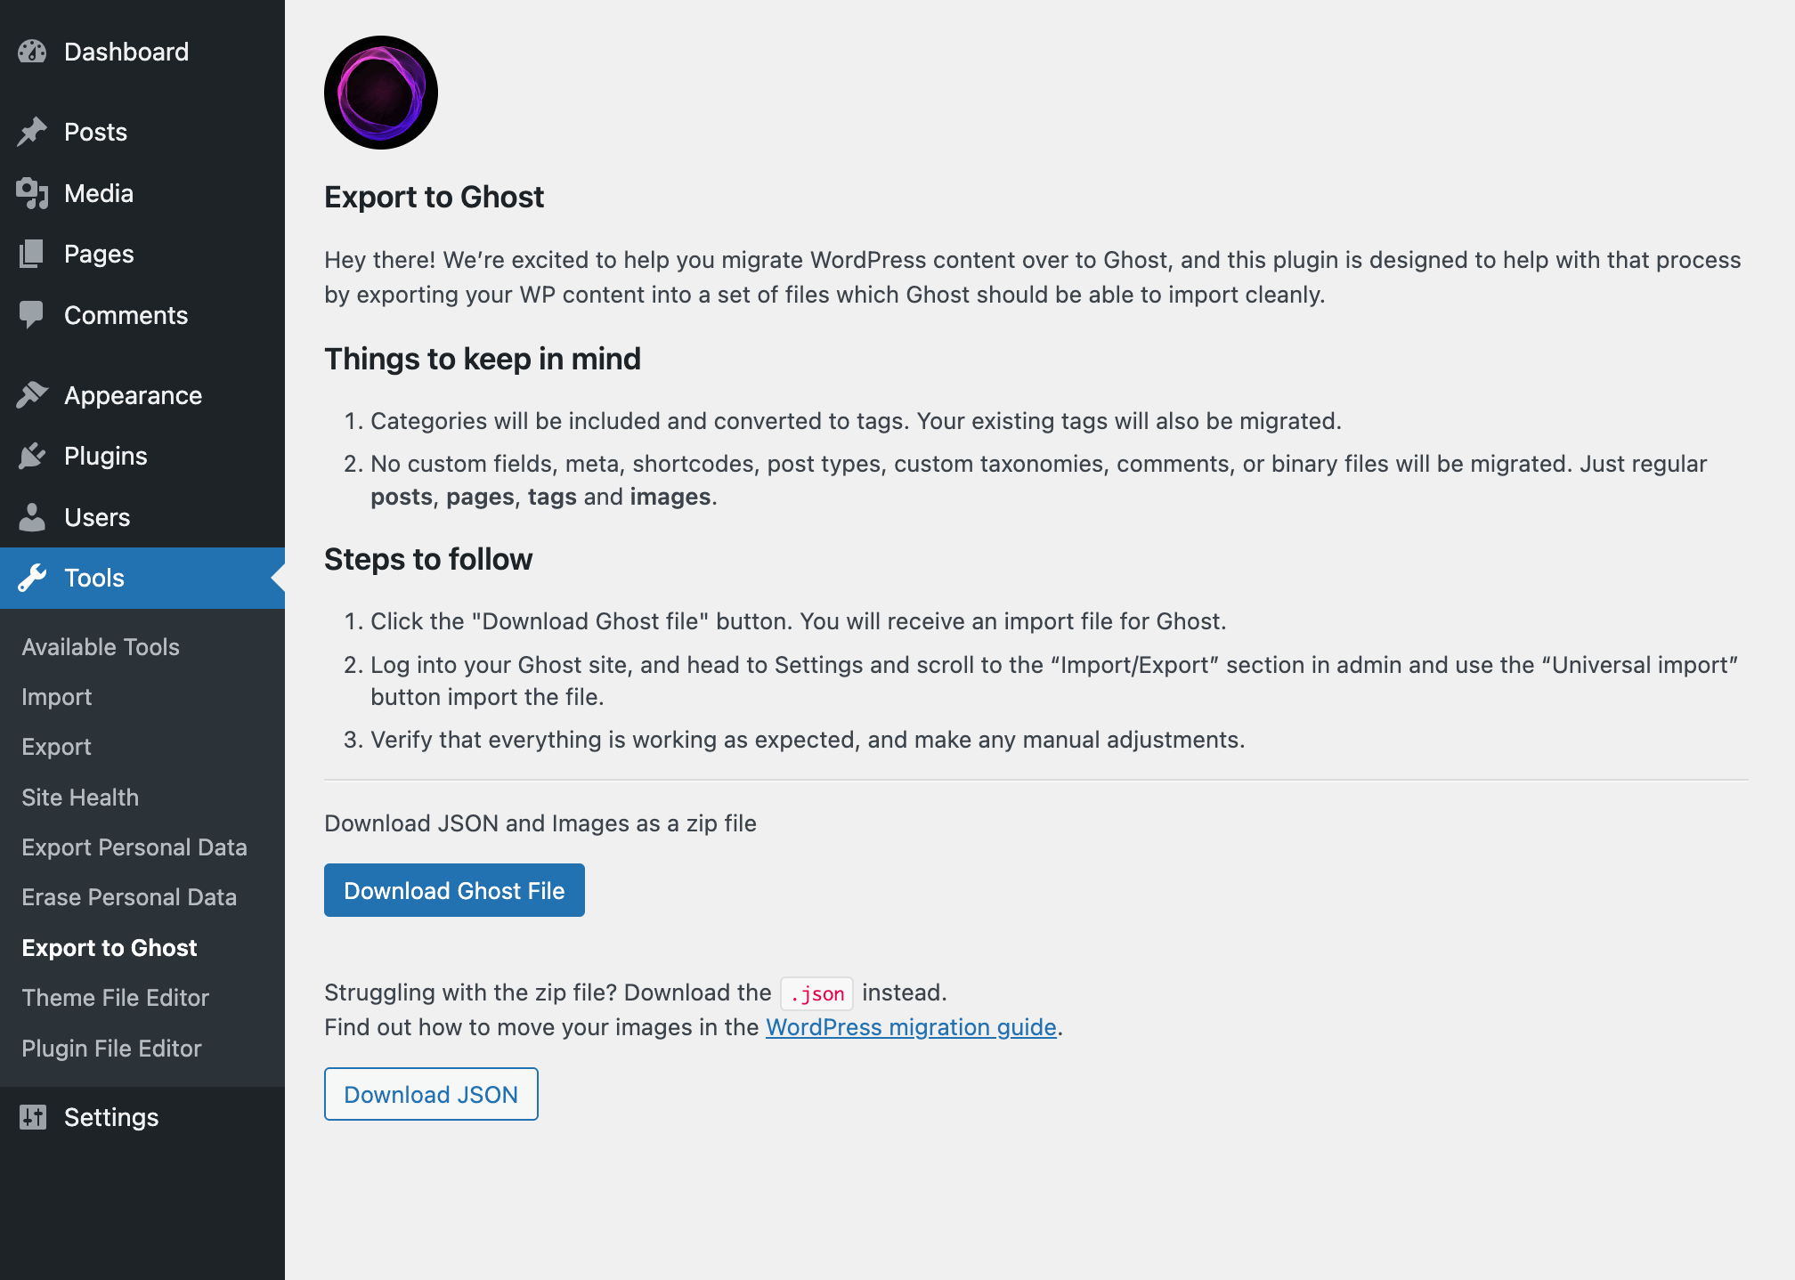Click the Users person icon
Viewport: 1795px width, 1280px height.
point(32,517)
